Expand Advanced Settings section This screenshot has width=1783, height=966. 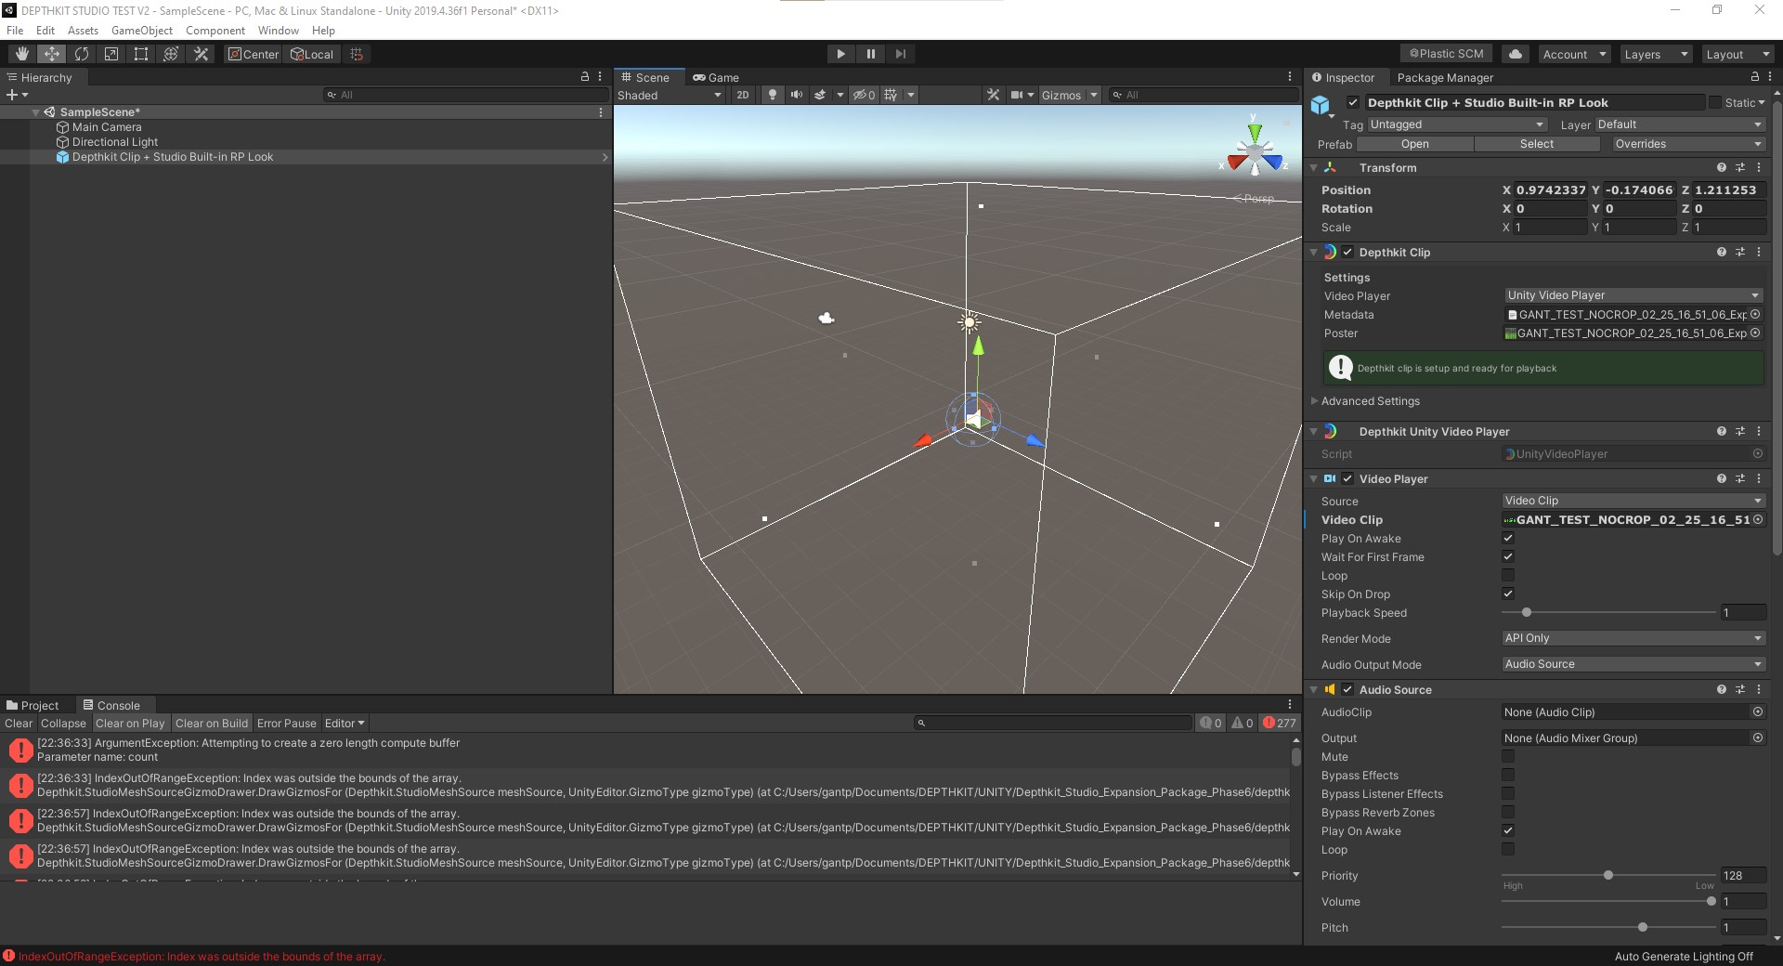(x=1370, y=401)
